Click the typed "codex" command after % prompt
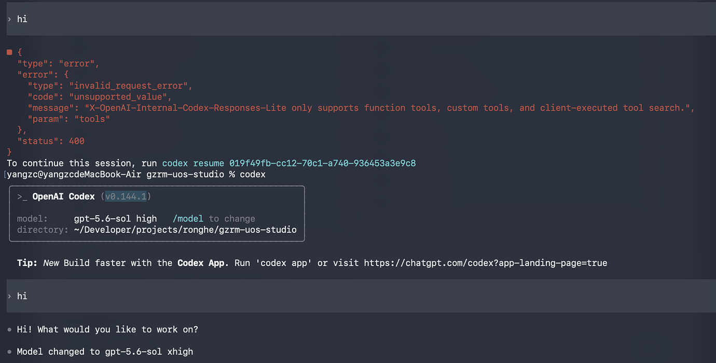 click(x=253, y=174)
